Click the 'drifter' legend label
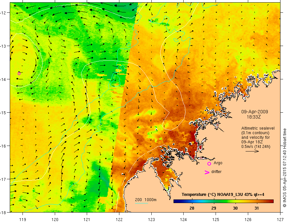 pyautogui.click(x=216, y=172)
